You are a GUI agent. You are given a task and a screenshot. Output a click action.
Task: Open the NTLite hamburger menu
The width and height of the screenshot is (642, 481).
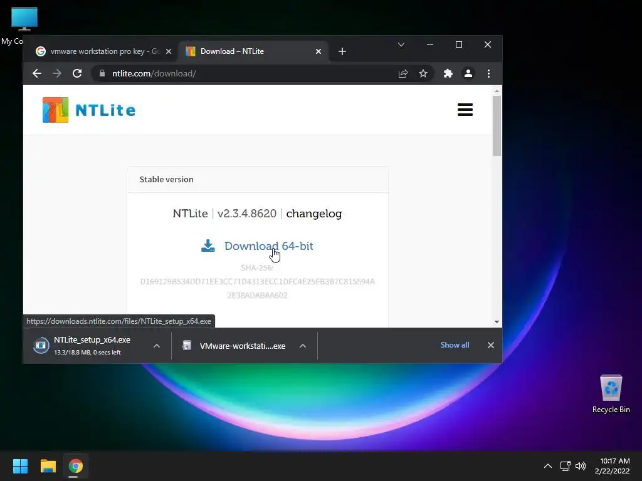(x=465, y=110)
